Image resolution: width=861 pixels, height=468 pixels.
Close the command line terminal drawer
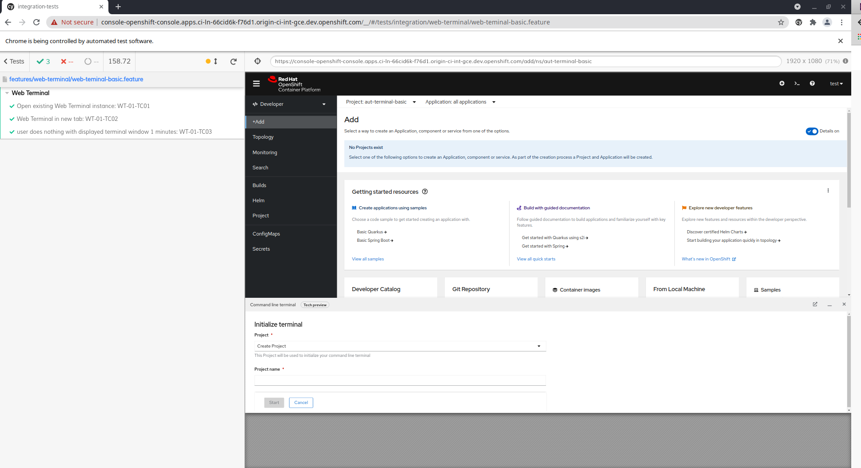844,304
